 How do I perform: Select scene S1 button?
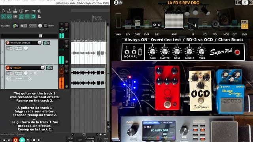pyautogui.click(x=238, y=2)
